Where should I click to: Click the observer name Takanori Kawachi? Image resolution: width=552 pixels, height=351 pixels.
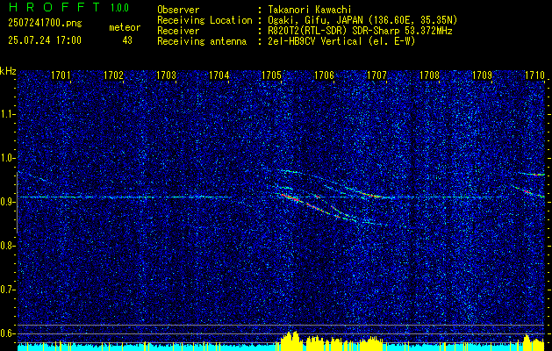pyautogui.click(x=309, y=10)
